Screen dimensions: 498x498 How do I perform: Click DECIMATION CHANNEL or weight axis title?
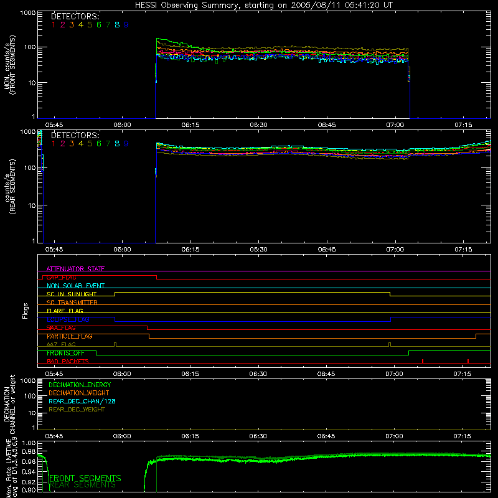tap(9, 404)
